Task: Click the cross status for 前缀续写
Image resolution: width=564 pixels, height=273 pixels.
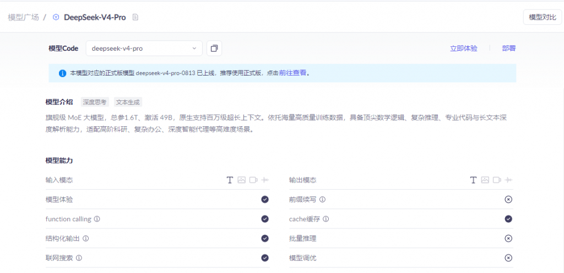Action: (508, 200)
